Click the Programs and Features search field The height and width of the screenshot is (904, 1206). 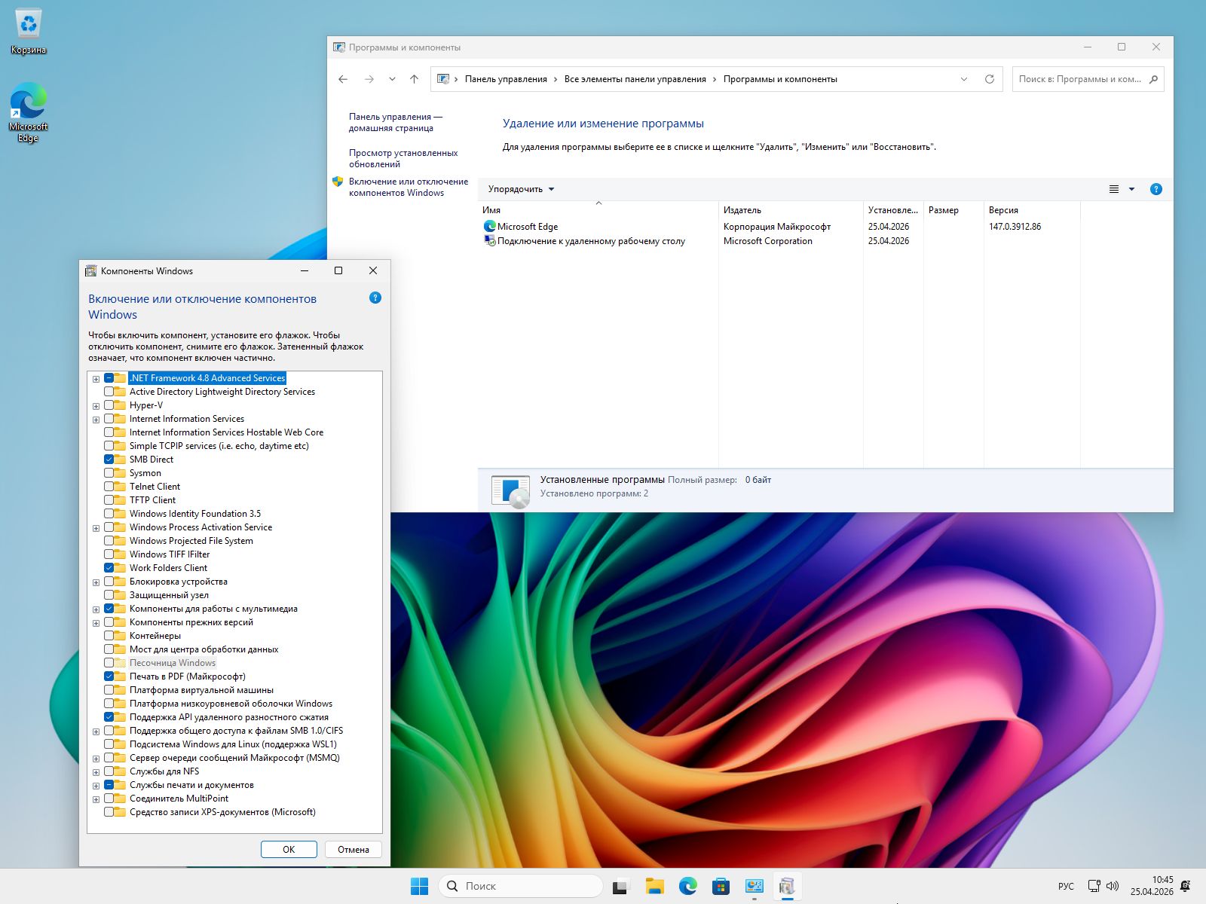(1079, 79)
